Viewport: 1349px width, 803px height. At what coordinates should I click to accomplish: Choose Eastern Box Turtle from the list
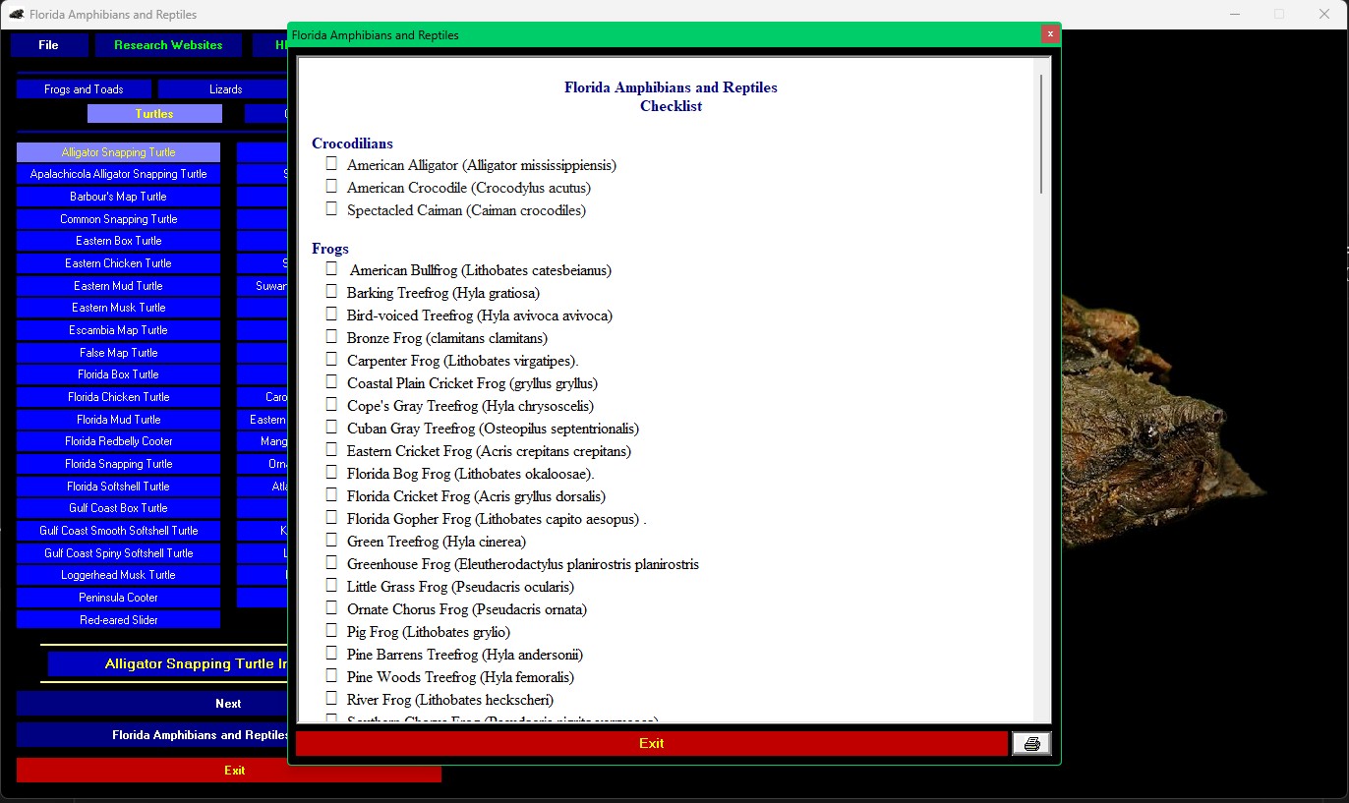[118, 241]
